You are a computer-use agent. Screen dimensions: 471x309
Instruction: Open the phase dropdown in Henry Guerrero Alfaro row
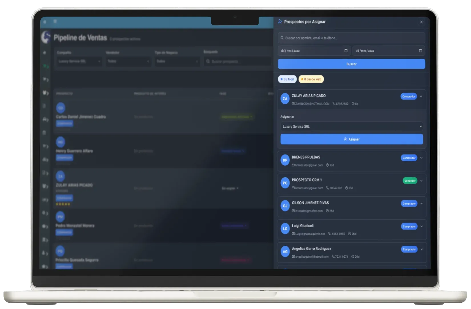pyautogui.click(x=233, y=151)
